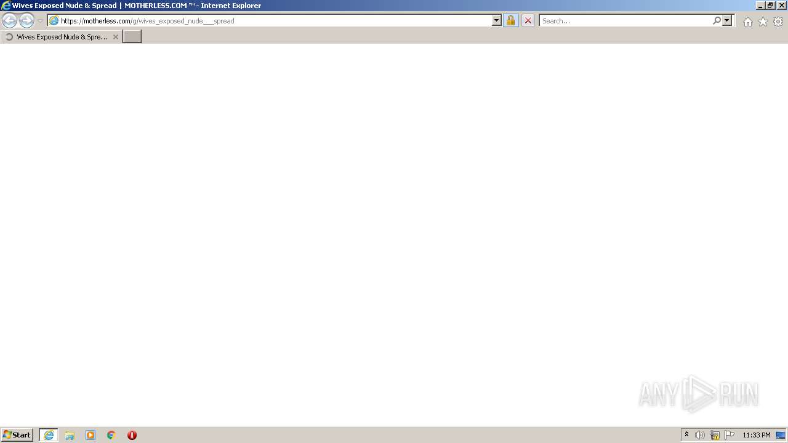View the security report lock icon
788x443 pixels.
click(x=510, y=21)
